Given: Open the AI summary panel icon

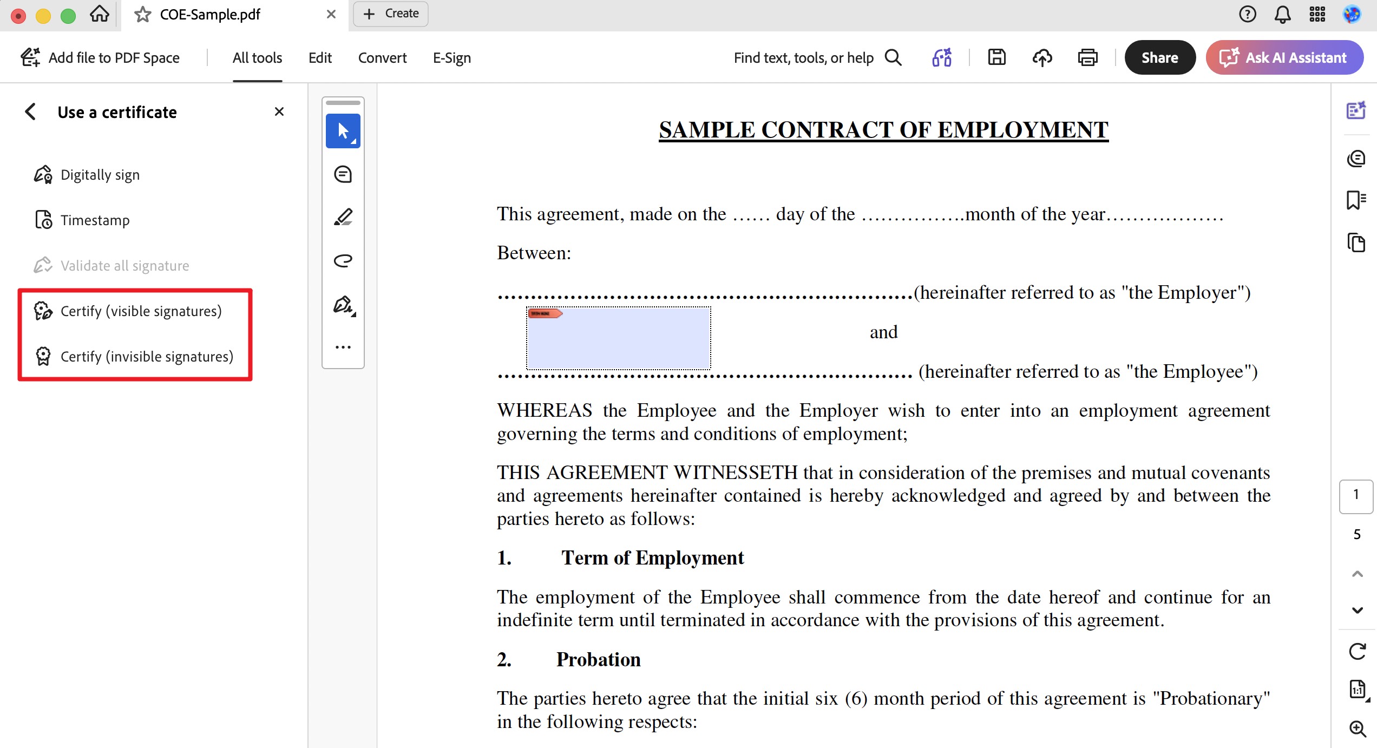Looking at the screenshot, I should pyautogui.click(x=1356, y=110).
